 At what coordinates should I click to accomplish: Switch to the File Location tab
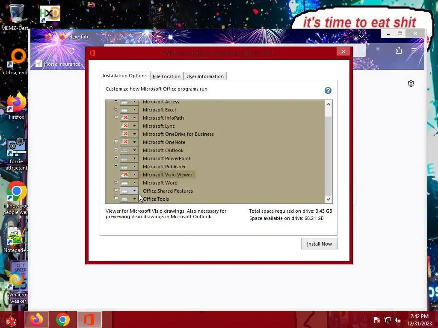(166, 76)
